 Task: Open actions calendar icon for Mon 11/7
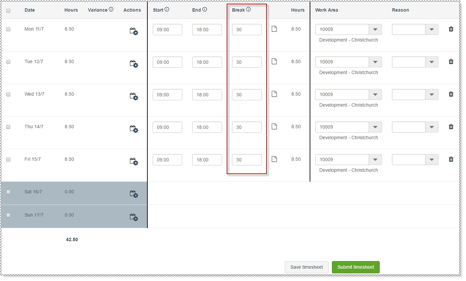pos(134,32)
